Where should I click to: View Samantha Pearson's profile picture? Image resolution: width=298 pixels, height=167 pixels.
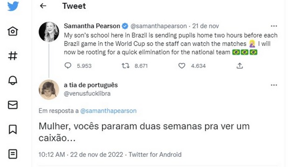[49, 32]
